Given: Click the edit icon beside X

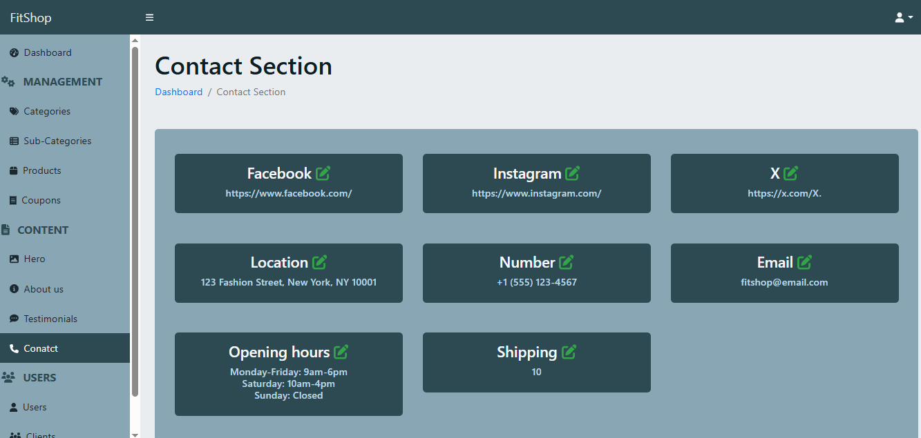Looking at the screenshot, I should tap(790, 173).
